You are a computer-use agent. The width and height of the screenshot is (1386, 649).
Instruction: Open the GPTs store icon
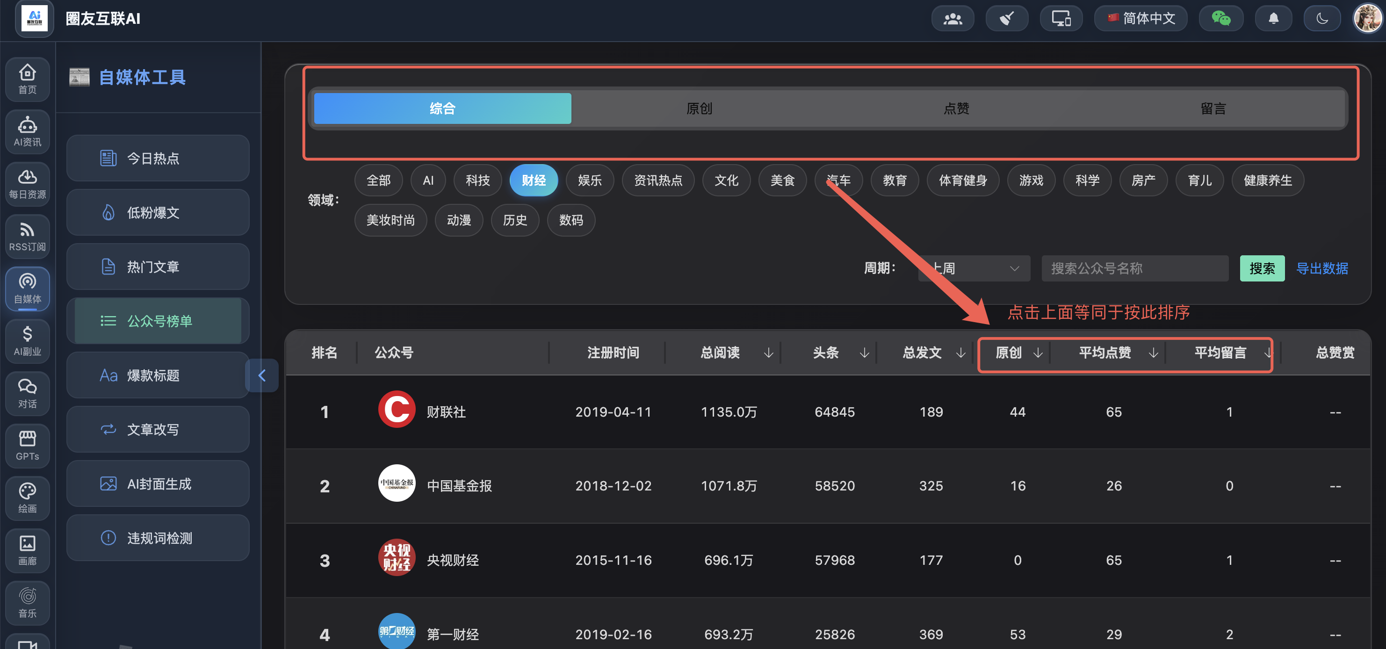point(28,446)
